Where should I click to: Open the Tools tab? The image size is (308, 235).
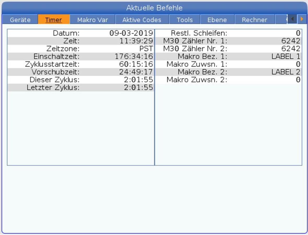tap(184, 20)
